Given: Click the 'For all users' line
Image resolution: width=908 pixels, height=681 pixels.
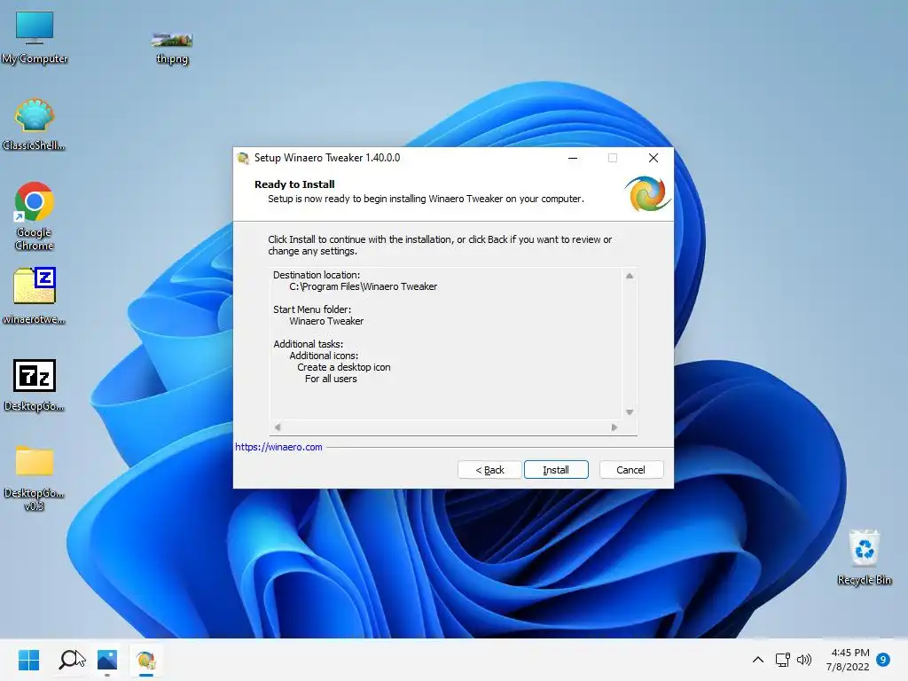Looking at the screenshot, I should click(x=332, y=379).
